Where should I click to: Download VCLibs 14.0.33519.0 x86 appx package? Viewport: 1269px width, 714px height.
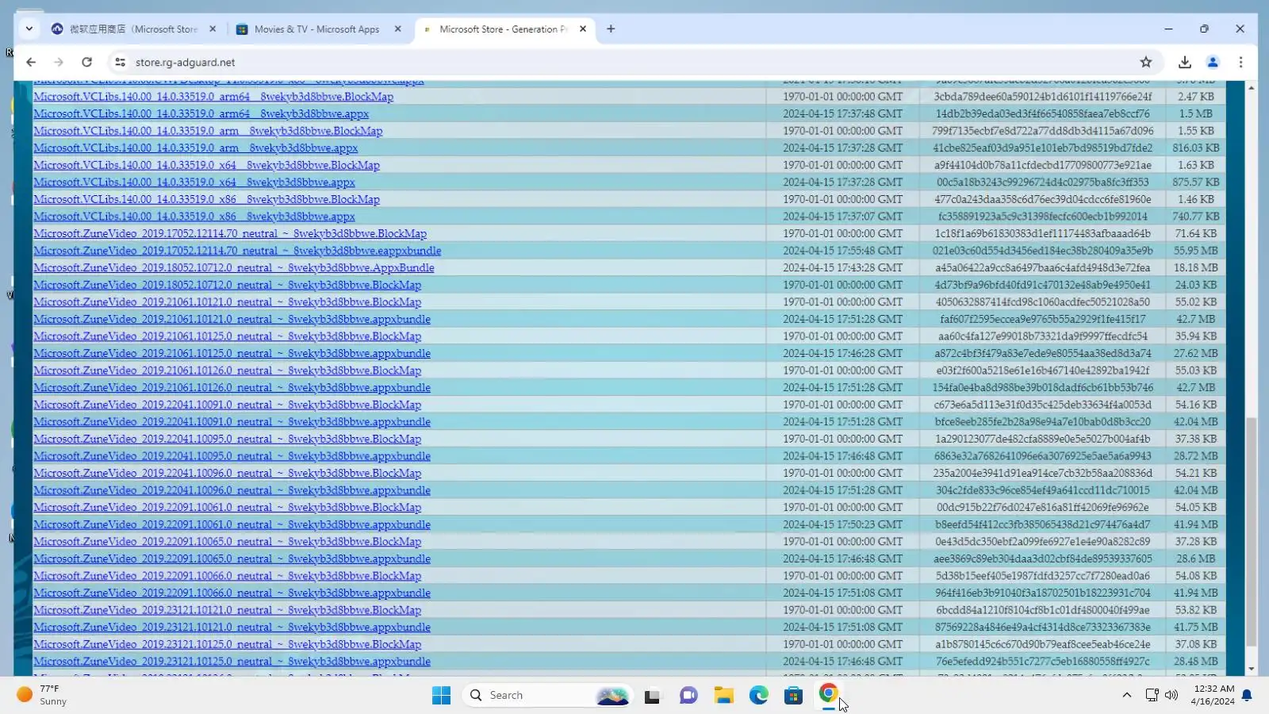tap(194, 217)
